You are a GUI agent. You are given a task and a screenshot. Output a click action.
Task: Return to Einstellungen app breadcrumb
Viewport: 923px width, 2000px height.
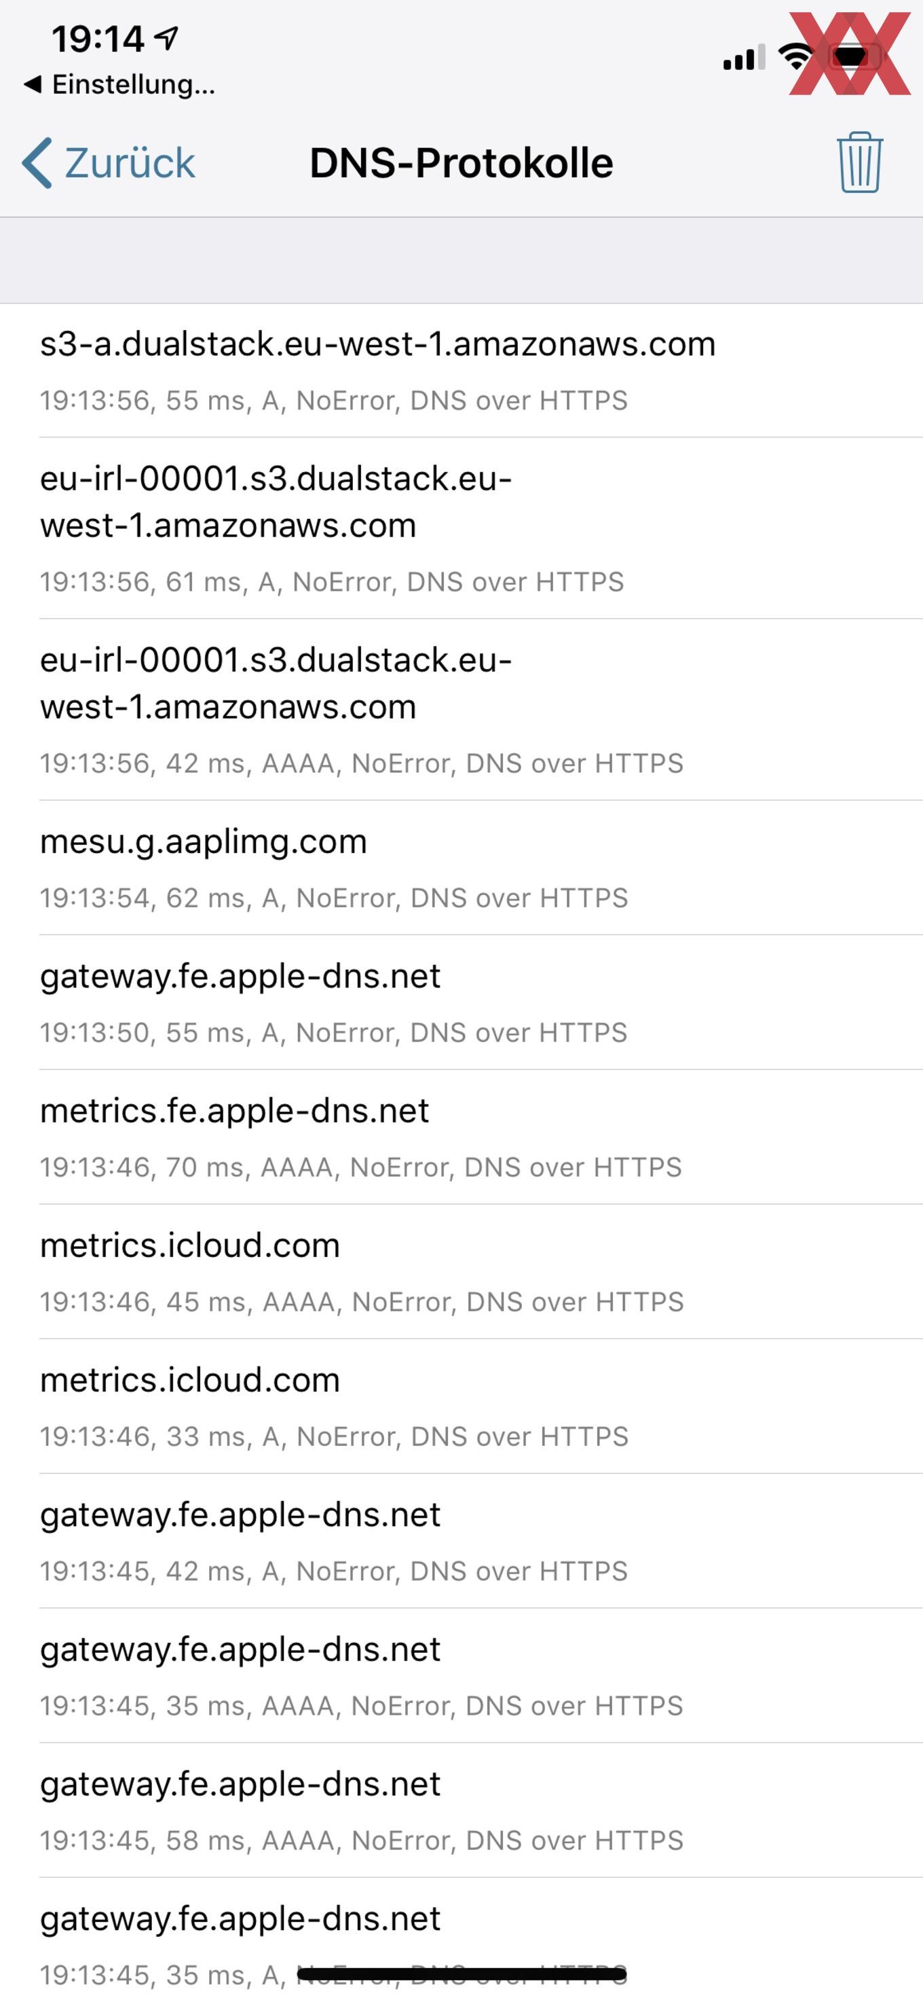pyautogui.click(x=119, y=84)
